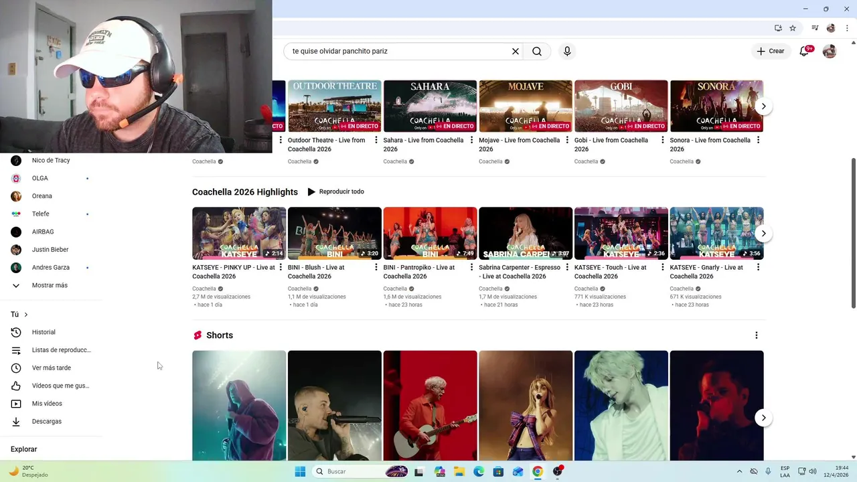Image resolution: width=857 pixels, height=482 pixels.
Task: Open Vídeos que me gustan in the sidebar
Action: 51,386
